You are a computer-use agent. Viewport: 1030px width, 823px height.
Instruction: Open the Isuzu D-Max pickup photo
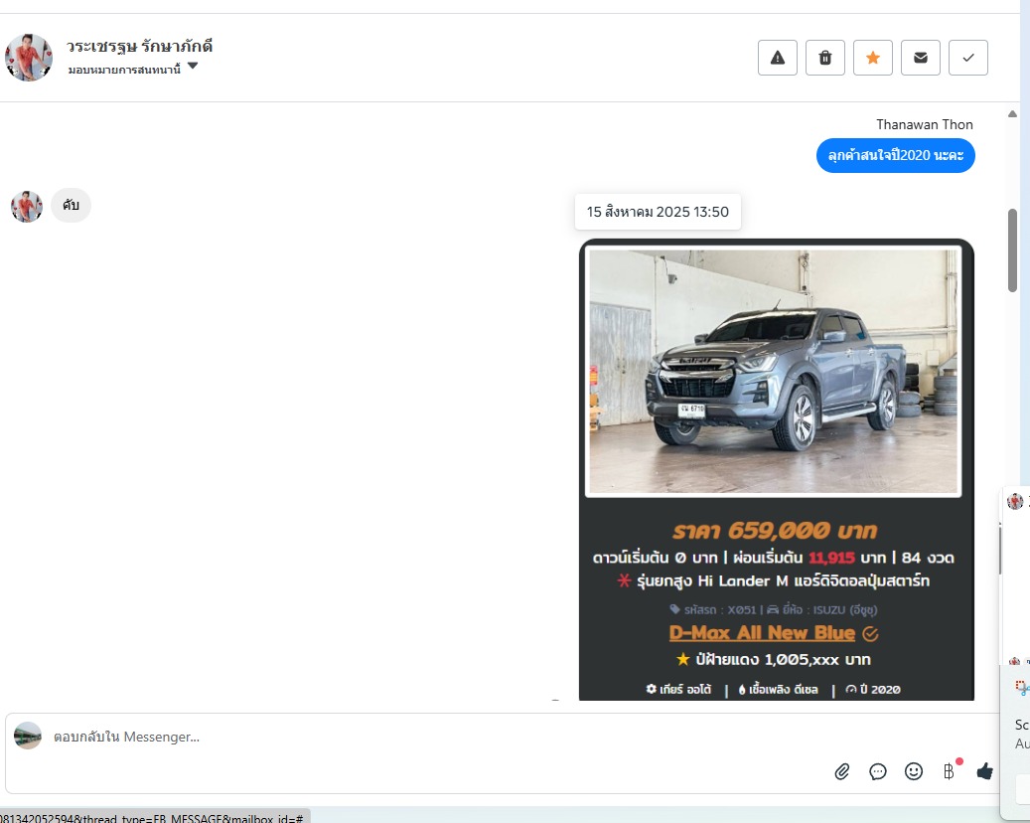[773, 372]
